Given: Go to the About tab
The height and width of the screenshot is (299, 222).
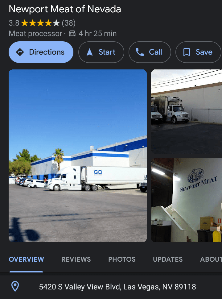Looking at the screenshot, I should pos(211,259).
